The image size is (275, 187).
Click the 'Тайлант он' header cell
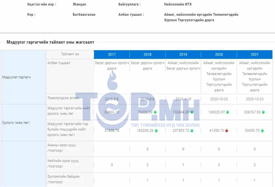(70, 54)
